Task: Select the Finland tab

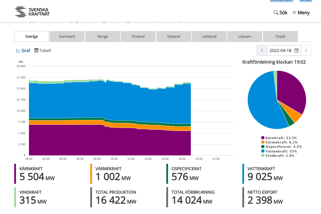Action: (x=138, y=37)
